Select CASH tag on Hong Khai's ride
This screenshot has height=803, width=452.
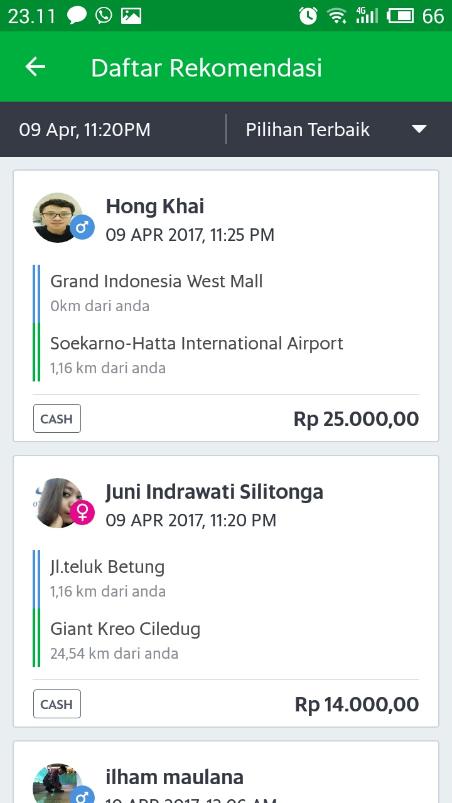pyautogui.click(x=57, y=419)
